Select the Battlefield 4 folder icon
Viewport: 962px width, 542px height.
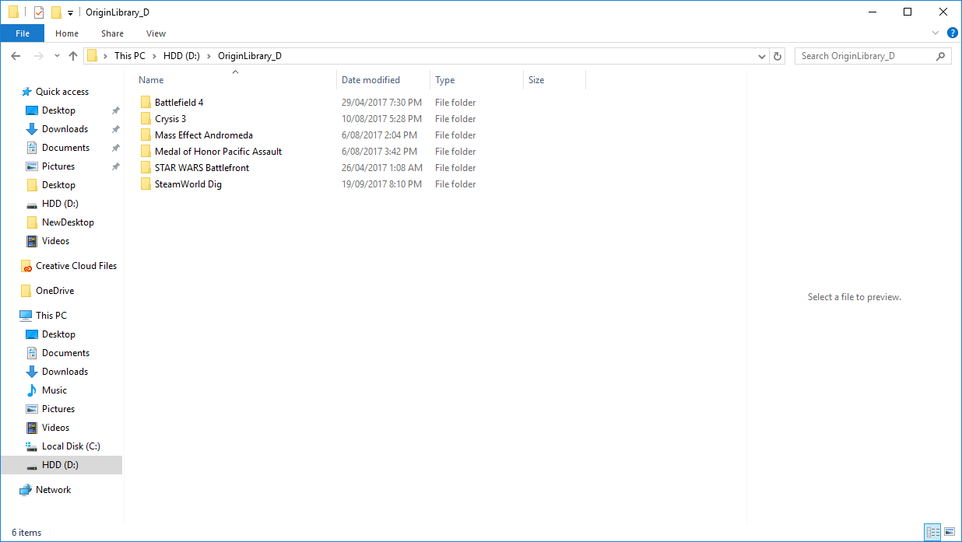tap(146, 103)
